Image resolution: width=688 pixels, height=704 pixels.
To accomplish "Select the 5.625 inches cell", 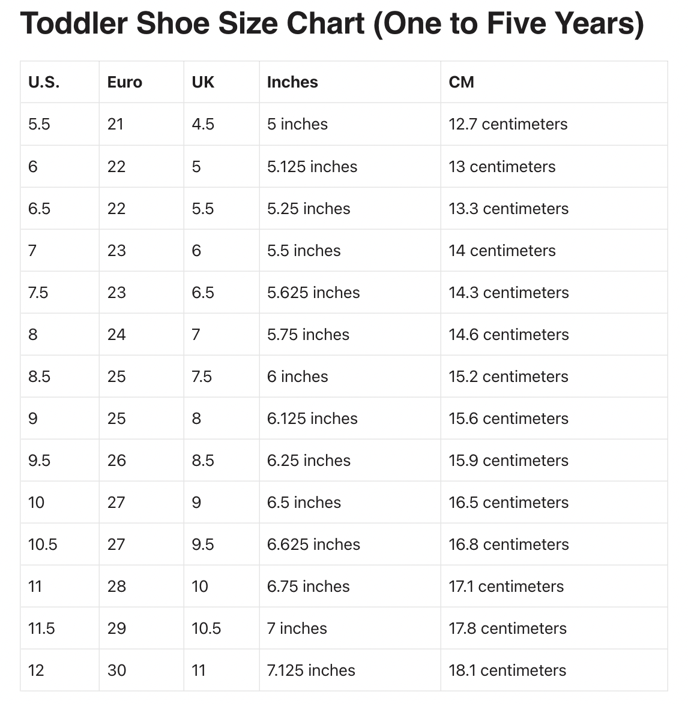I will (350, 292).
